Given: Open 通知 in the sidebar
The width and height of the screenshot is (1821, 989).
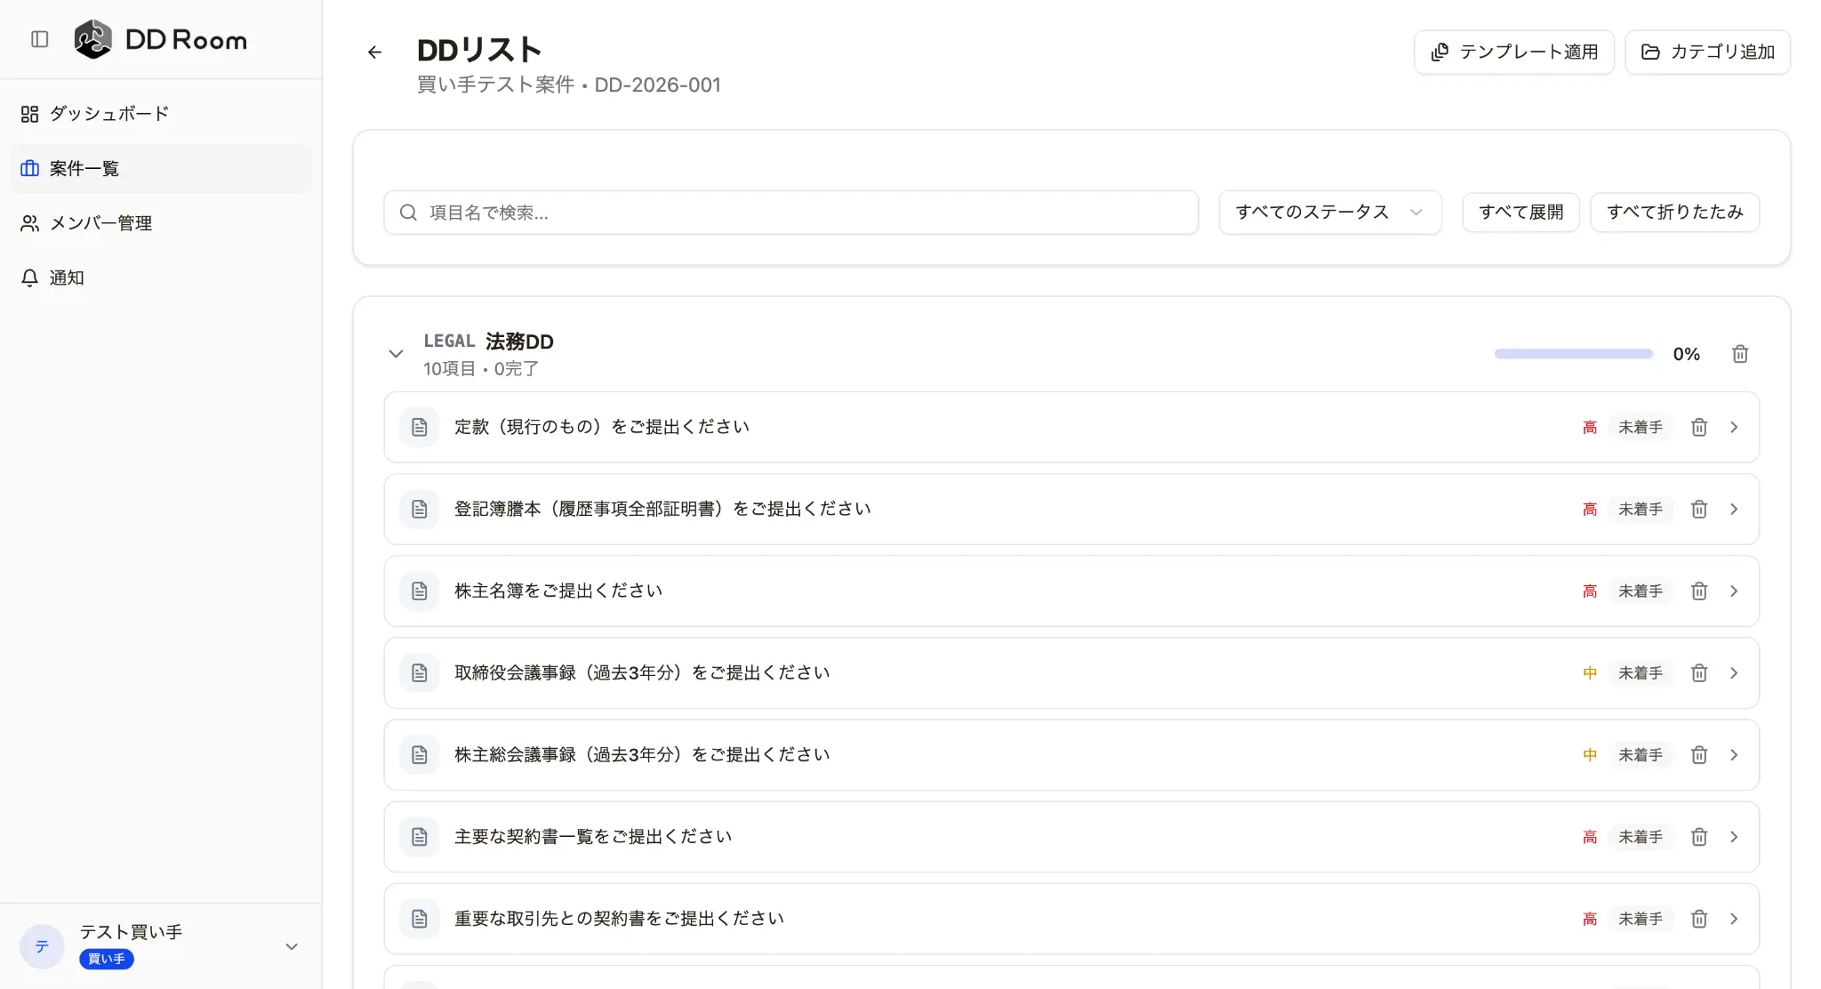Looking at the screenshot, I should pyautogui.click(x=67, y=278).
